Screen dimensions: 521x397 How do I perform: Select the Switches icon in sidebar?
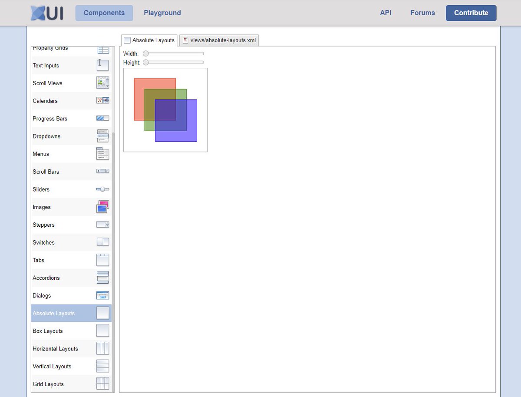(x=103, y=242)
